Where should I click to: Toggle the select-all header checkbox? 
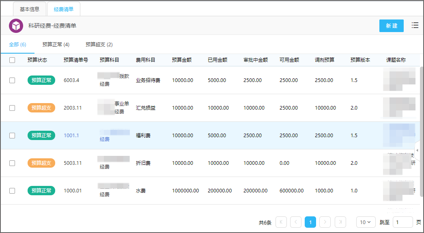tap(12, 60)
